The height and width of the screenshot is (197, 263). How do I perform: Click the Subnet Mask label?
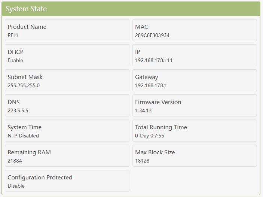click(25, 77)
